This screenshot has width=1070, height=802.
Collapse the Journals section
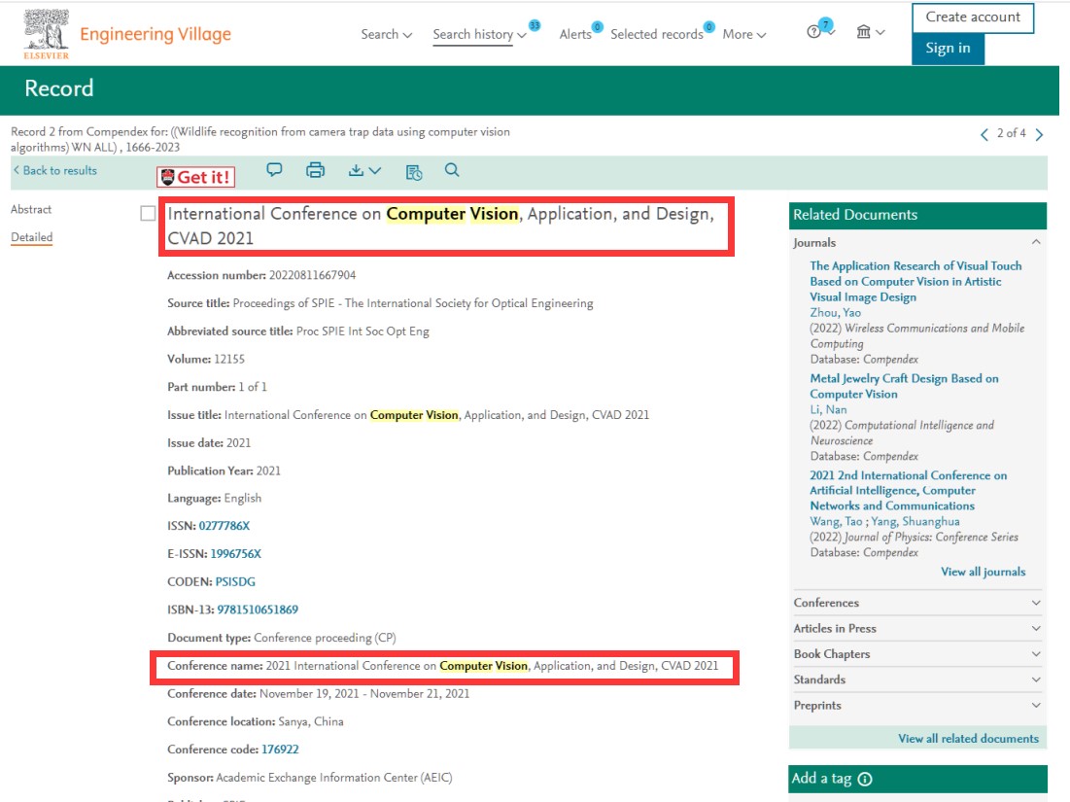(1036, 242)
